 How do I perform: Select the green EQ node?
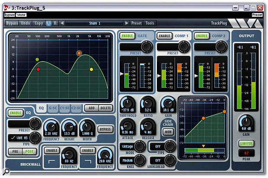[x=37, y=60]
